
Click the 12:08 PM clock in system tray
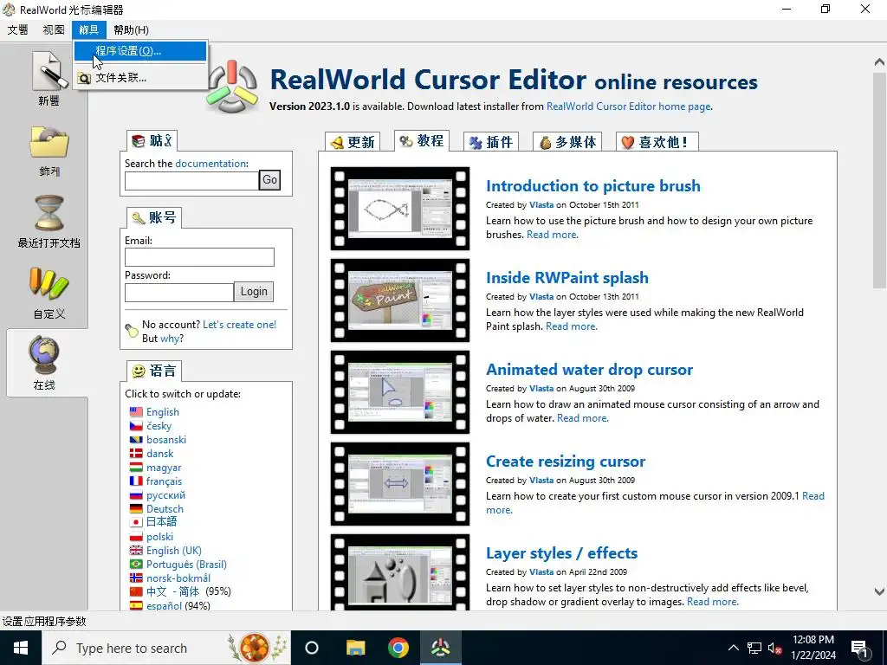[x=813, y=640]
